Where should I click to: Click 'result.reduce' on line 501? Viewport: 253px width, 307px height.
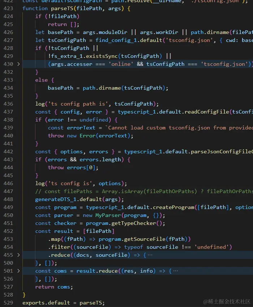coord(97,271)
